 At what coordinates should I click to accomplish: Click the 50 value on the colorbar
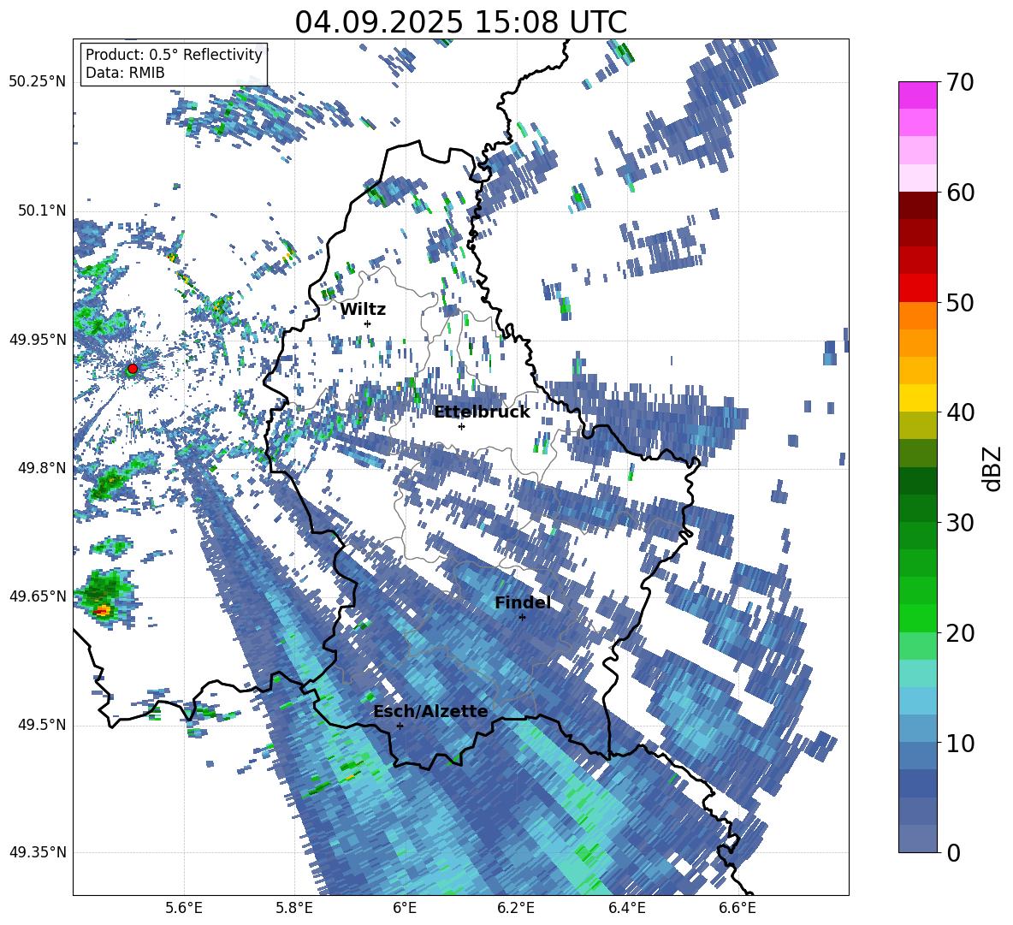pos(960,303)
